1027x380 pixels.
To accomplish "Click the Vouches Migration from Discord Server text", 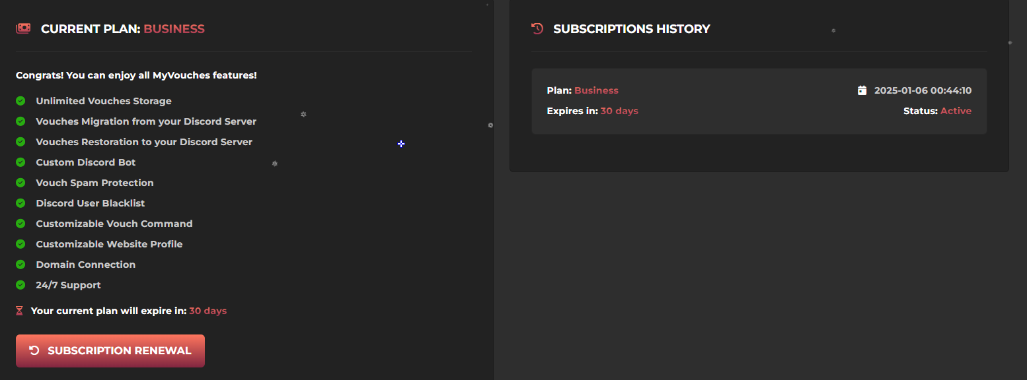I will [146, 121].
